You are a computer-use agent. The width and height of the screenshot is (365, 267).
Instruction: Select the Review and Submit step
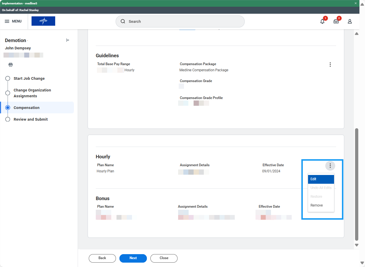click(x=31, y=119)
